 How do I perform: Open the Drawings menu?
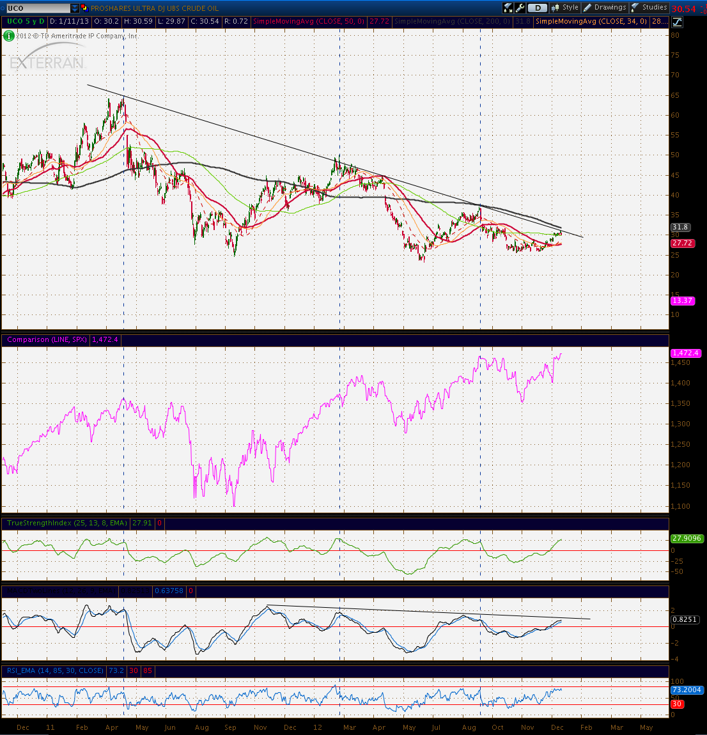(605, 8)
